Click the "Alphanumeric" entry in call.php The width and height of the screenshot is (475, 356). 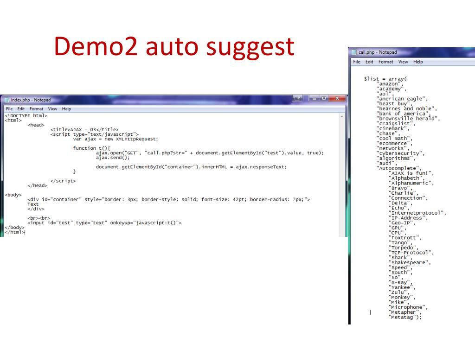click(x=411, y=183)
